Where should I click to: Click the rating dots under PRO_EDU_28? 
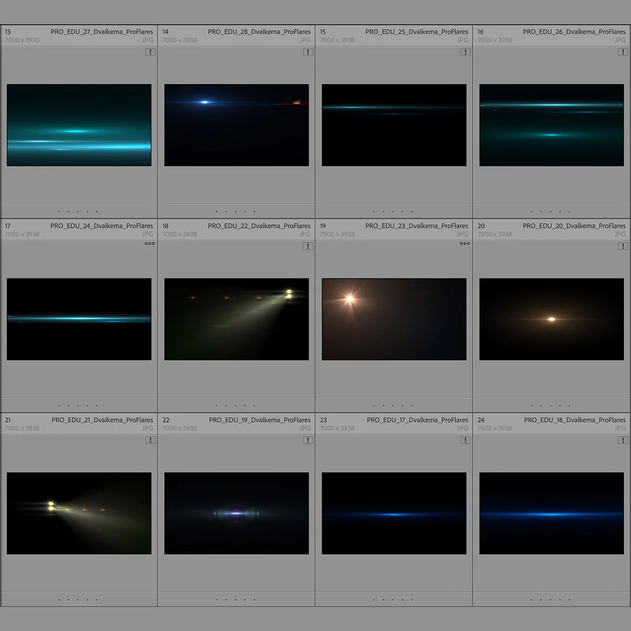[236, 211]
